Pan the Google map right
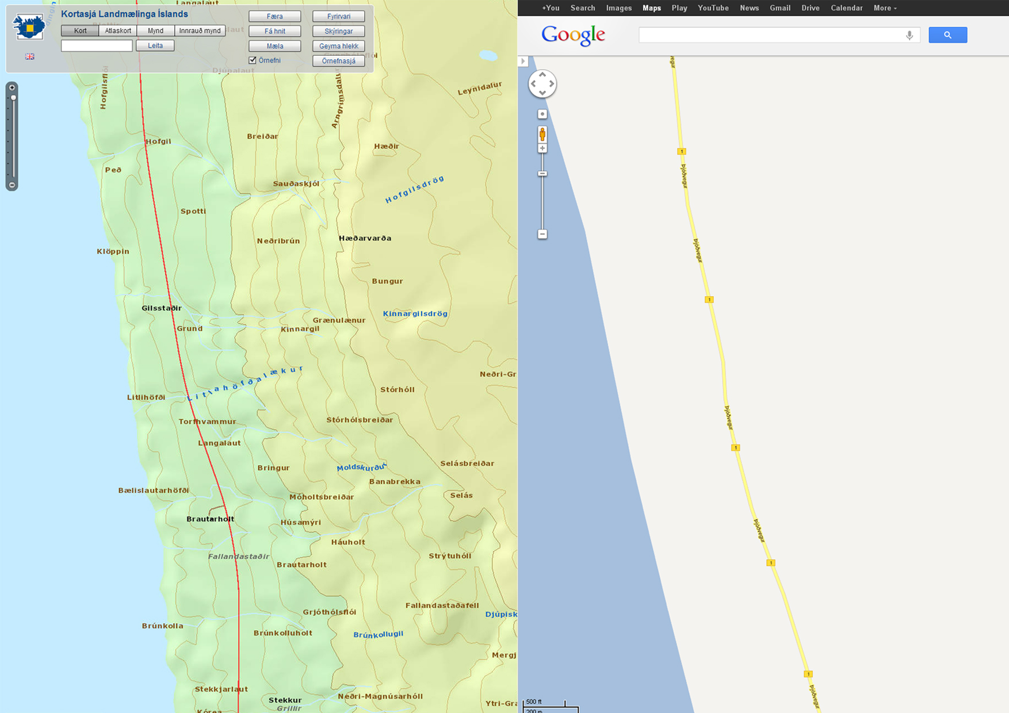The width and height of the screenshot is (1009, 713). [x=551, y=84]
